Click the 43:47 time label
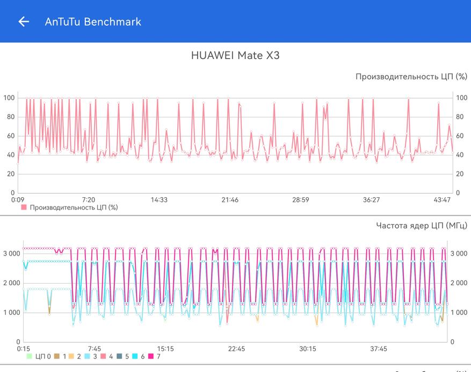 (x=442, y=199)
